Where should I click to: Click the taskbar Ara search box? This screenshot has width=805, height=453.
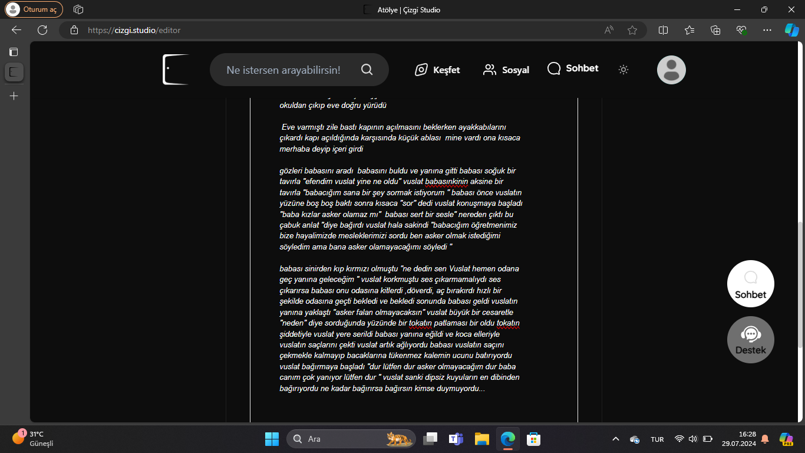tap(351, 439)
